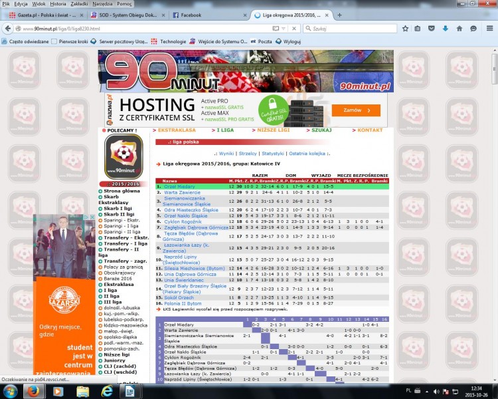Viewport: 498px width, 399px height.
Task: Open the Plik menu
Action: click(x=6, y=4)
